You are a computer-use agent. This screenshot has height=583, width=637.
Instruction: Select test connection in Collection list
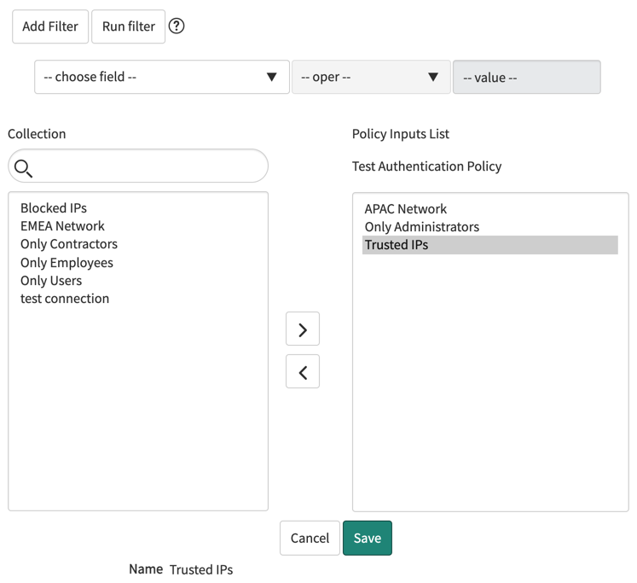[x=65, y=299]
